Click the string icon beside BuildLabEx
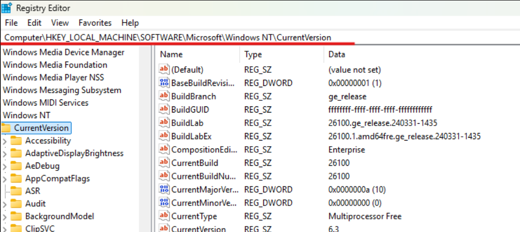 pos(164,137)
